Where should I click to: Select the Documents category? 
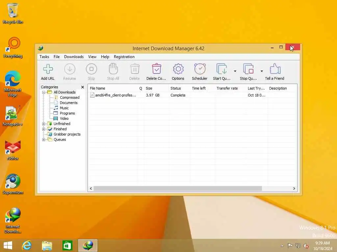tap(68, 103)
